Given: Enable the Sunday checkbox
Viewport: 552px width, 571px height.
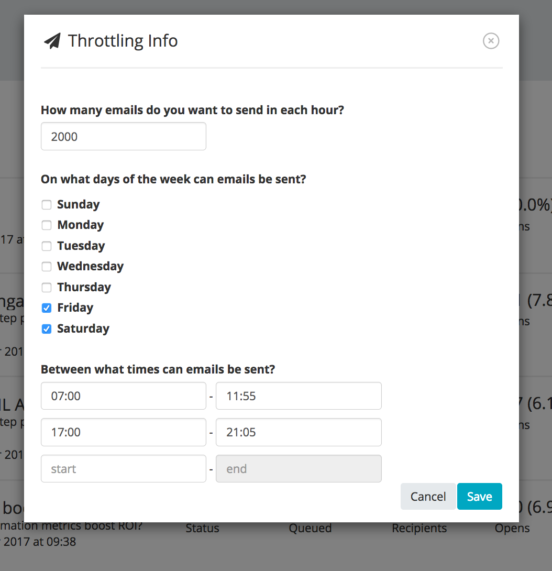Looking at the screenshot, I should tap(47, 205).
